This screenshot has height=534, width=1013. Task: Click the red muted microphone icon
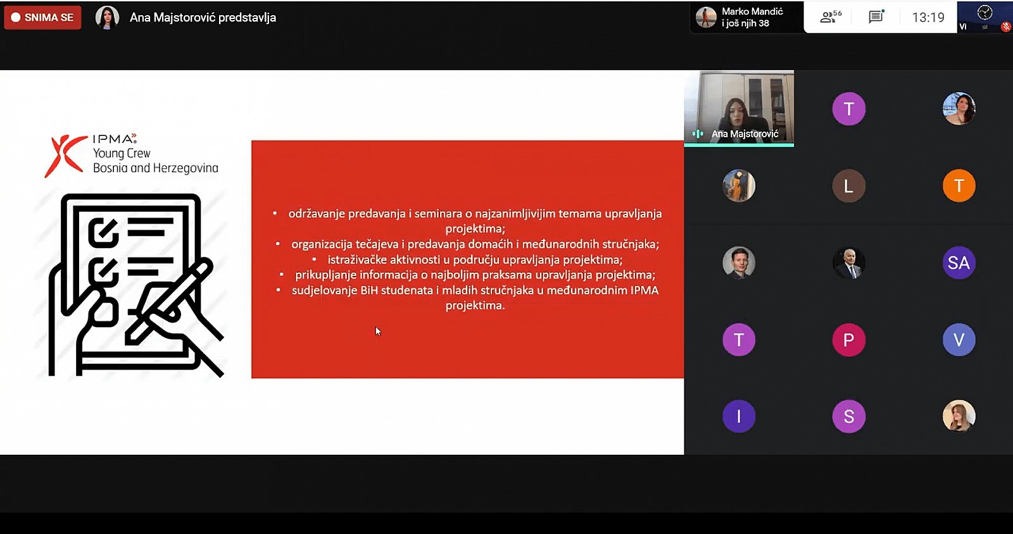pyautogui.click(x=1005, y=27)
